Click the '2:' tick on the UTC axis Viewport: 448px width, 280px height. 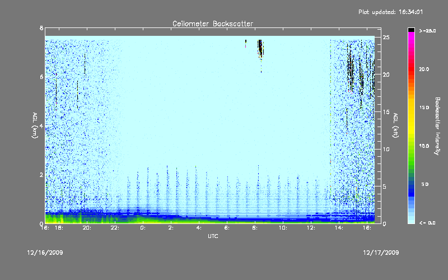pyautogui.click(x=171, y=228)
